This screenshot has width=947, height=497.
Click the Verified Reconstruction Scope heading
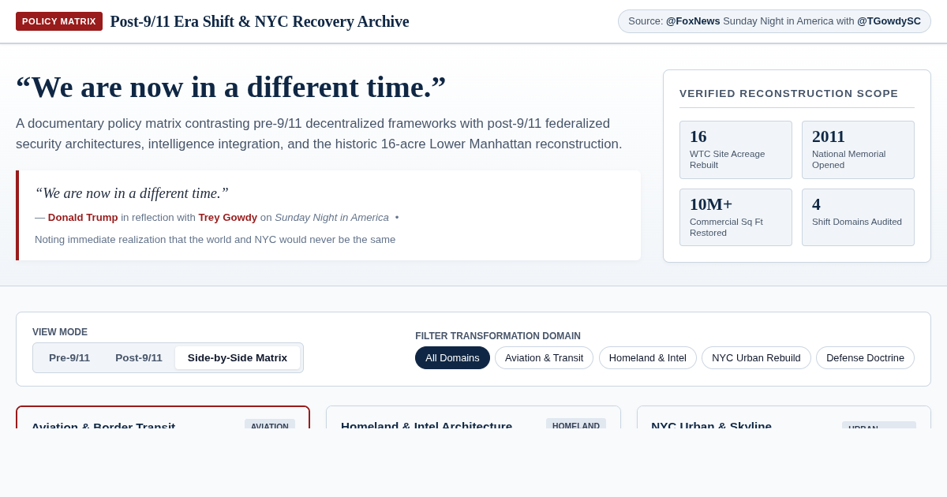point(789,93)
